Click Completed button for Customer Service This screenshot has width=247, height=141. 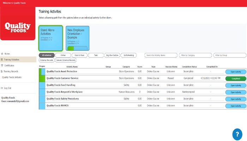(235, 79)
